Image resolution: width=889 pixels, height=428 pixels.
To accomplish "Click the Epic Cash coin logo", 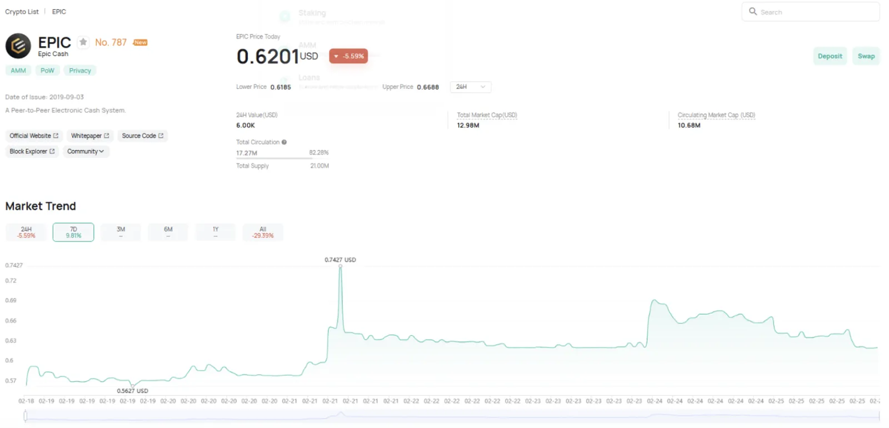I will coord(18,46).
